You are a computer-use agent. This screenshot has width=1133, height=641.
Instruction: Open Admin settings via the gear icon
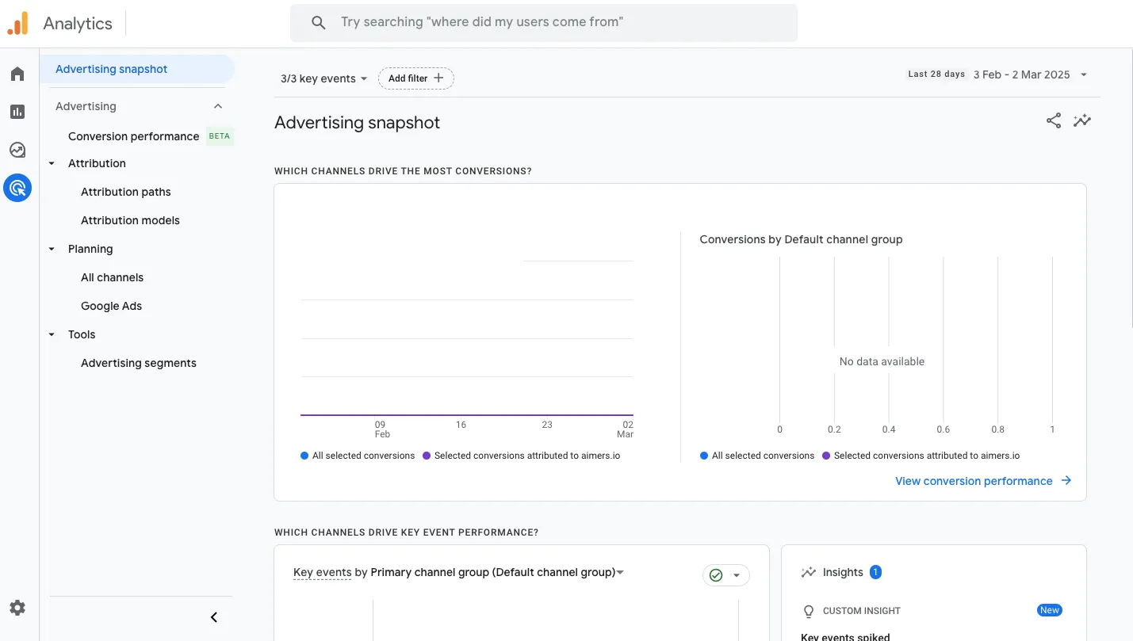(17, 607)
